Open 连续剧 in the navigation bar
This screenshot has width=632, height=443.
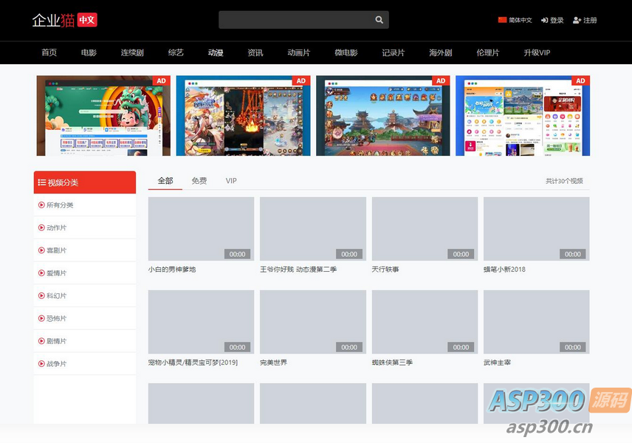point(132,52)
